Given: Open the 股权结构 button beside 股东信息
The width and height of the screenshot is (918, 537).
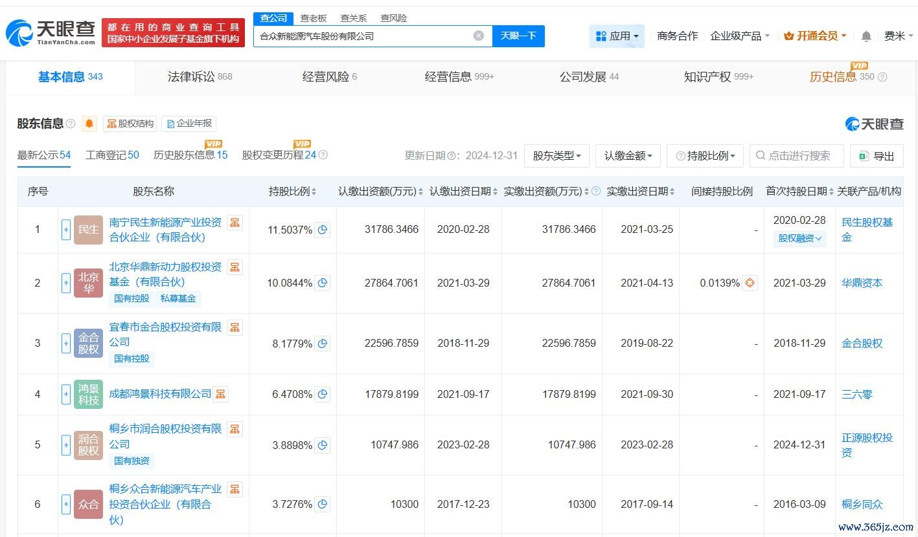Looking at the screenshot, I should (x=130, y=124).
